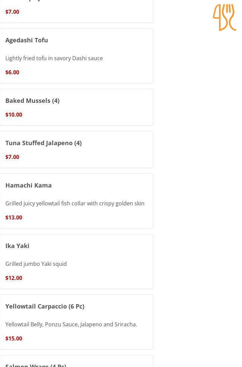Select the 'Lightly fried tofu in savory Dashi sauce' description
This screenshot has height=367, width=242.
(54, 58)
